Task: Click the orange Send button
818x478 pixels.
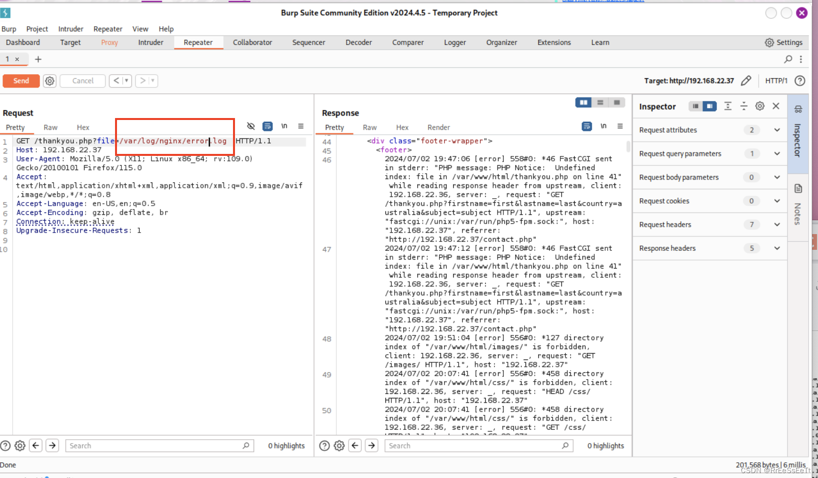Action: pos(21,81)
